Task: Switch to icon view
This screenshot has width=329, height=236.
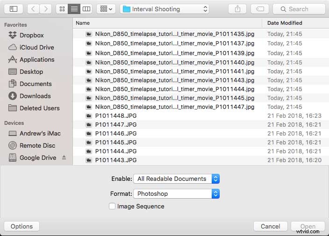Action: click(62, 9)
